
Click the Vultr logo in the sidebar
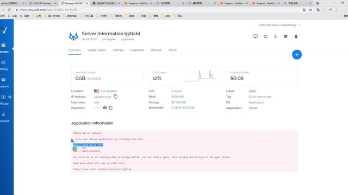tap(4, 30)
